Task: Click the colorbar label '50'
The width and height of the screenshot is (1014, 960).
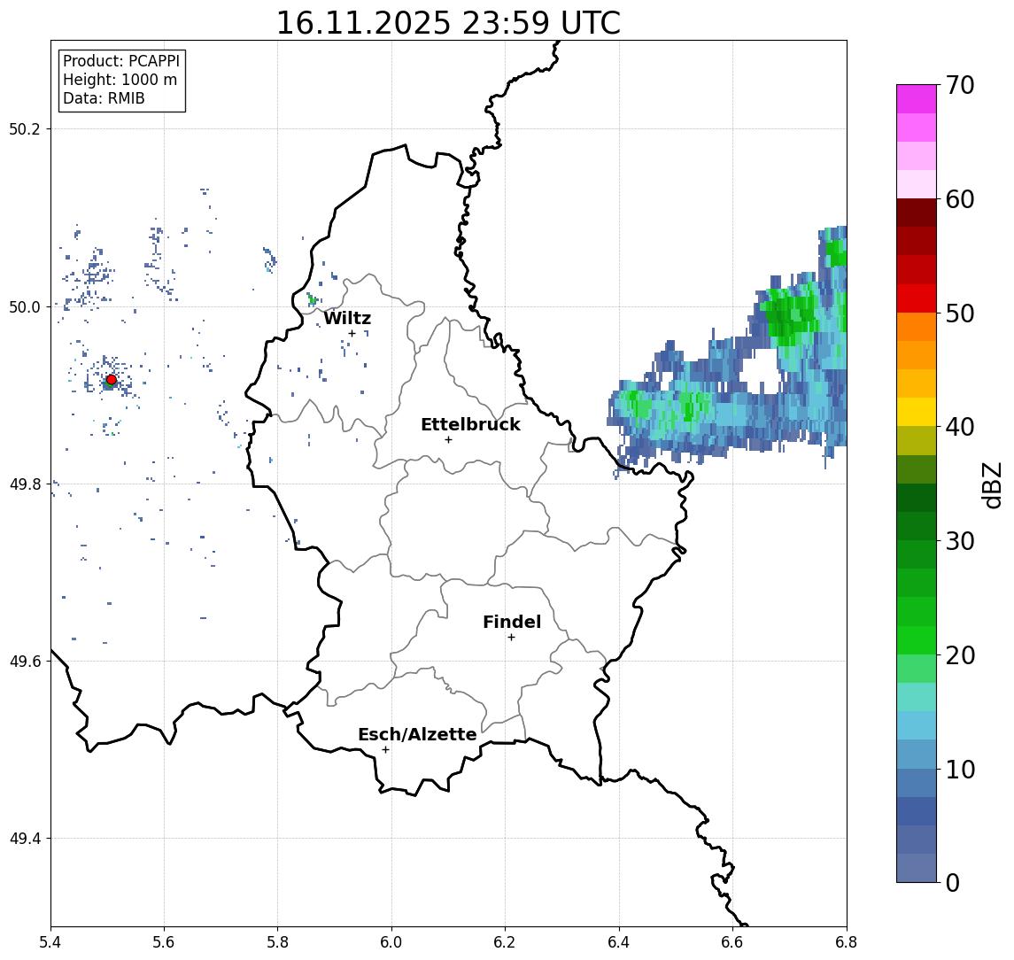Action: tap(960, 314)
